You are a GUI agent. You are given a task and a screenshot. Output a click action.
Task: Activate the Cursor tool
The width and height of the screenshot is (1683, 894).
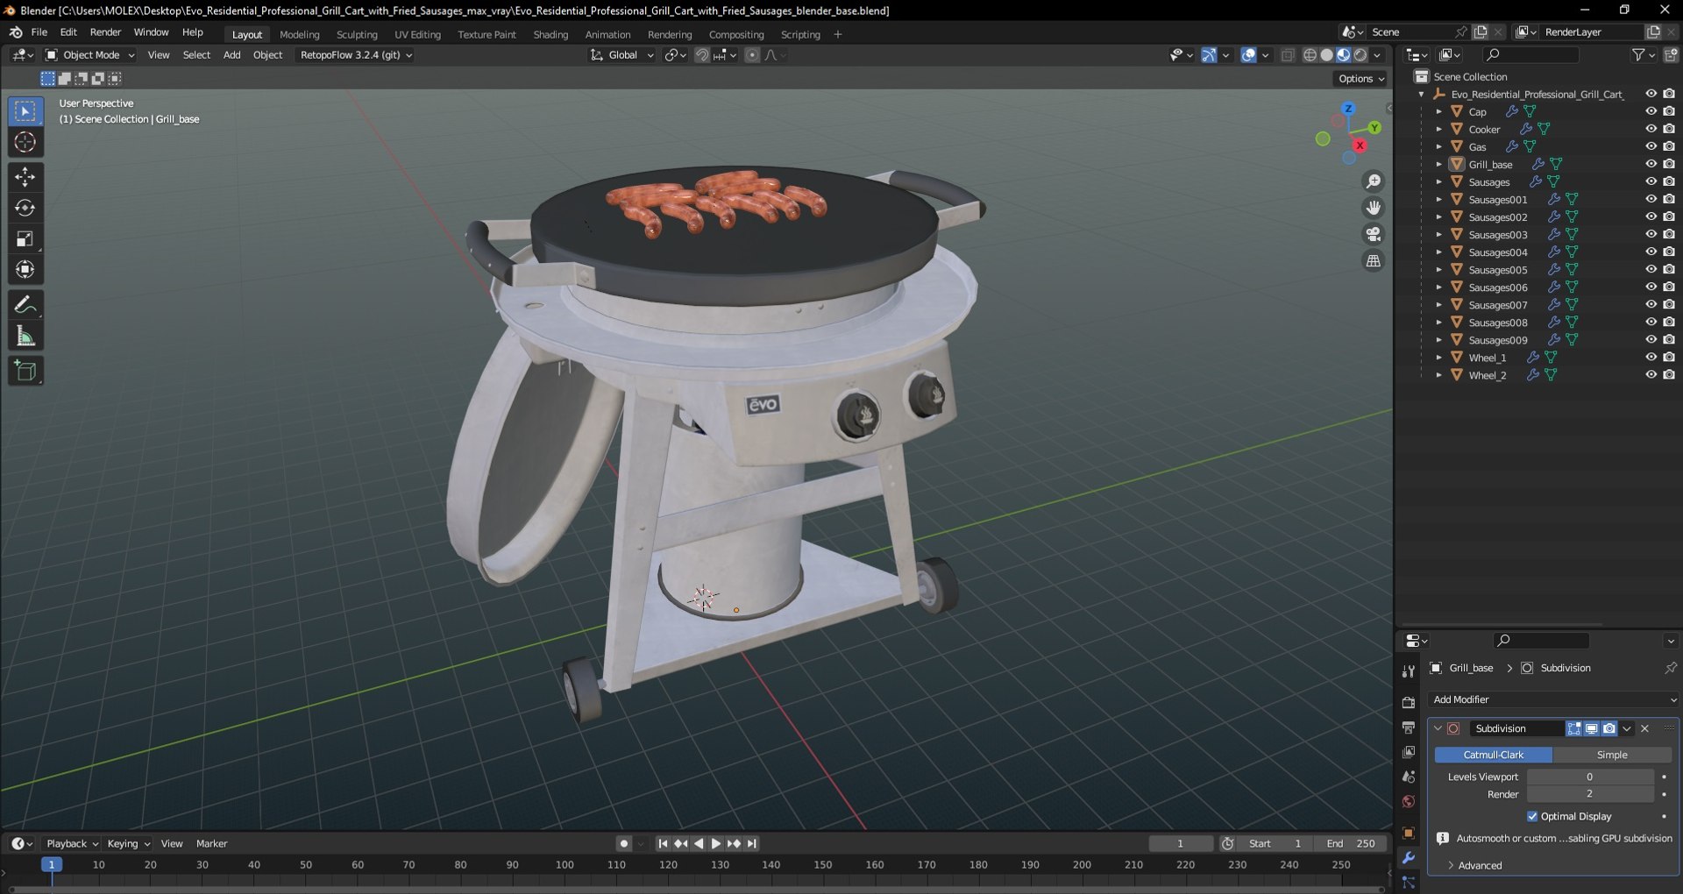25,142
